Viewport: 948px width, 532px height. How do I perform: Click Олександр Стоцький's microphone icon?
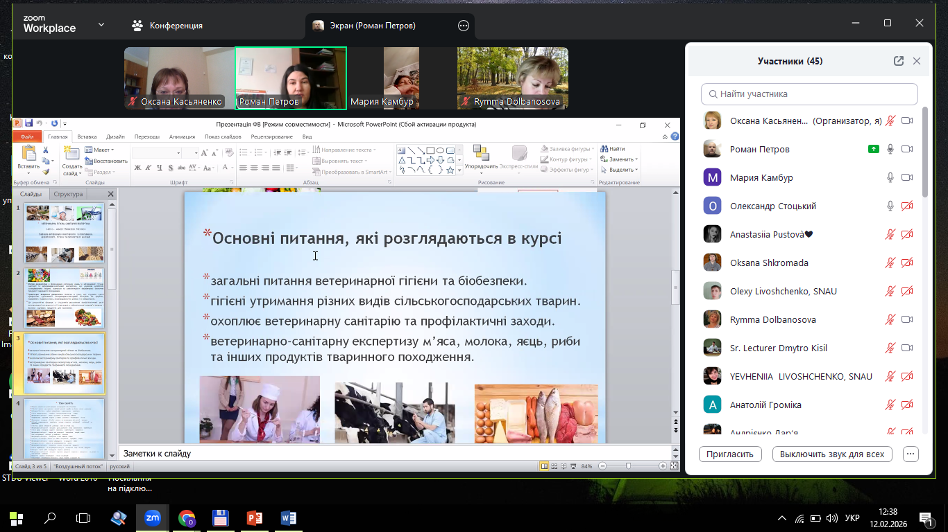coord(890,206)
